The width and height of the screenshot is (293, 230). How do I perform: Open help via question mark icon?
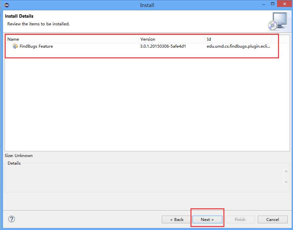pyautogui.click(x=12, y=219)
